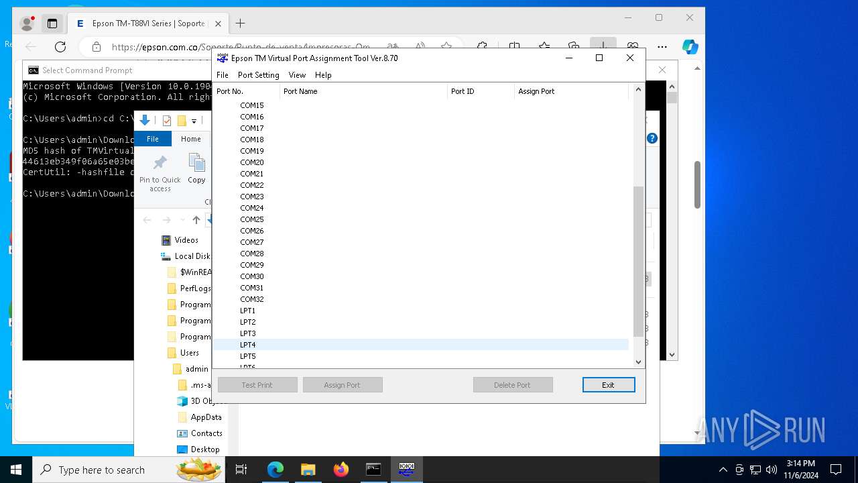Select the COM25 port row
Screen dimensions: 858x483
click(421, 219)
